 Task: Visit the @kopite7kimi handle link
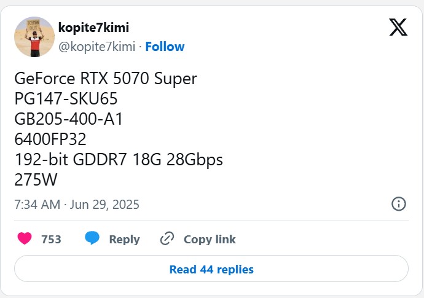[x=97, y=47]
